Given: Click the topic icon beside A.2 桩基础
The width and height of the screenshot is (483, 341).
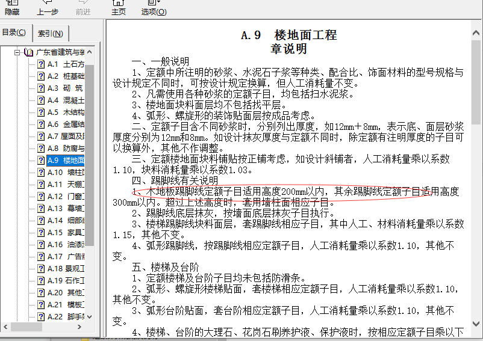Looking at the screenshot, I should 41,76.
